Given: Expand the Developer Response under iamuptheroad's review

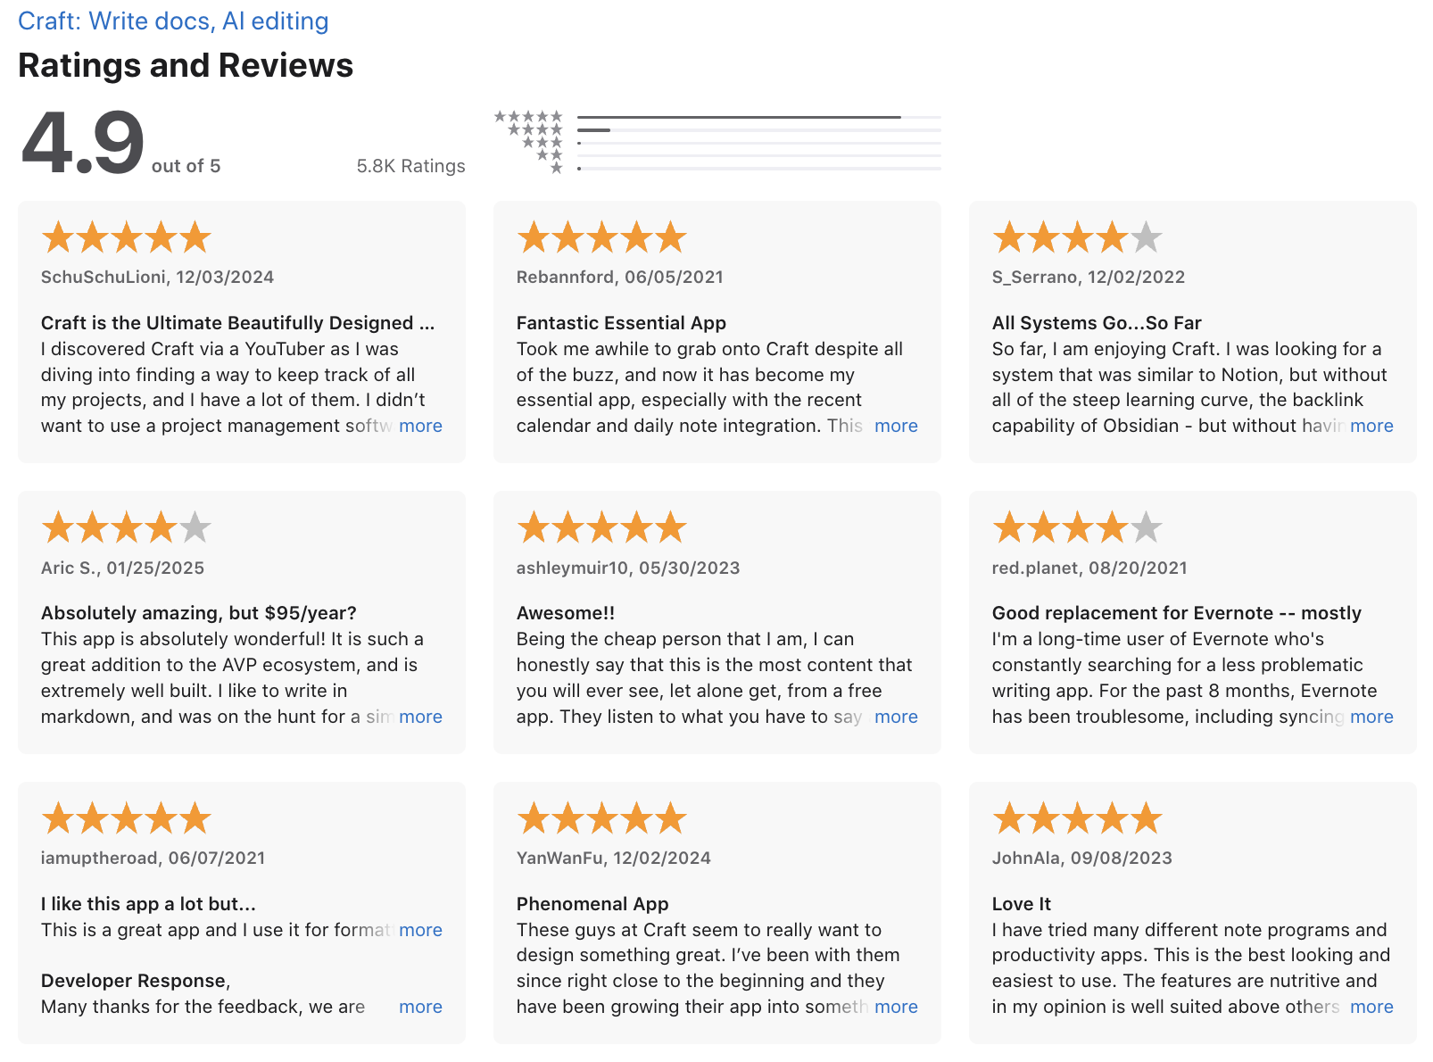Looking at the screenshot, I should [x=420, y=1007].
